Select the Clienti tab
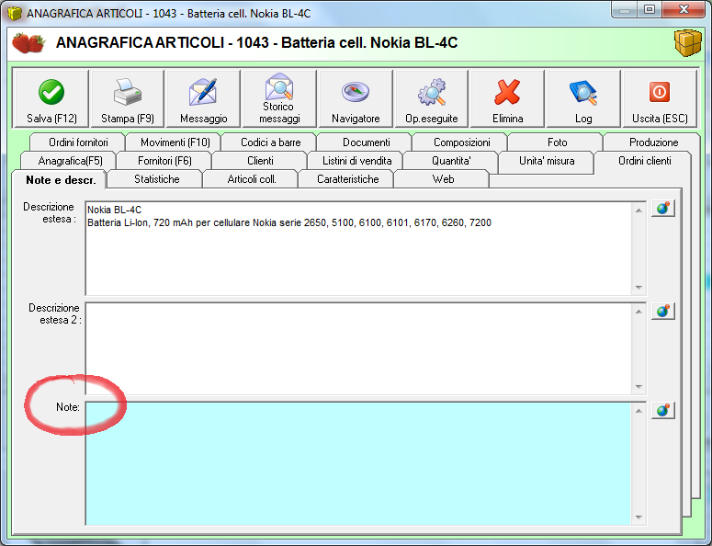The height and width of the screenshot is (546, 712). click(x=260, y=161)
